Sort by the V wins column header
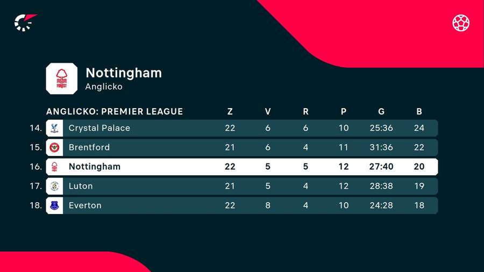The height and width of the screenshot is (272, 484). [x=268, y=112]
